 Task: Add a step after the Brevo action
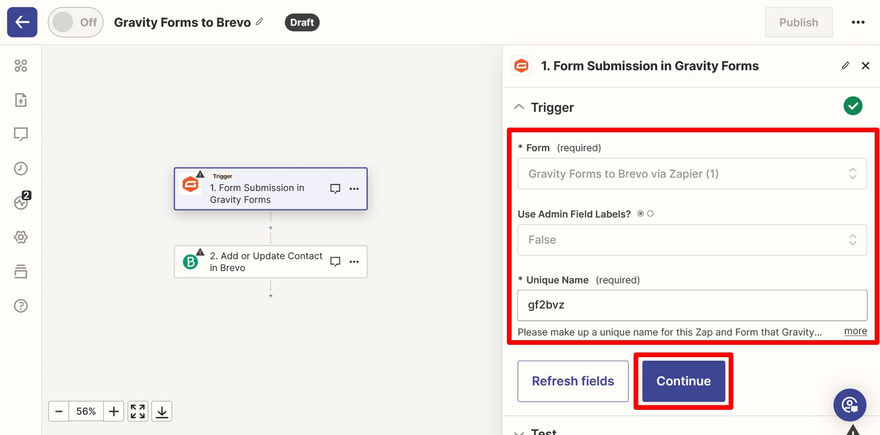point(270,296)
